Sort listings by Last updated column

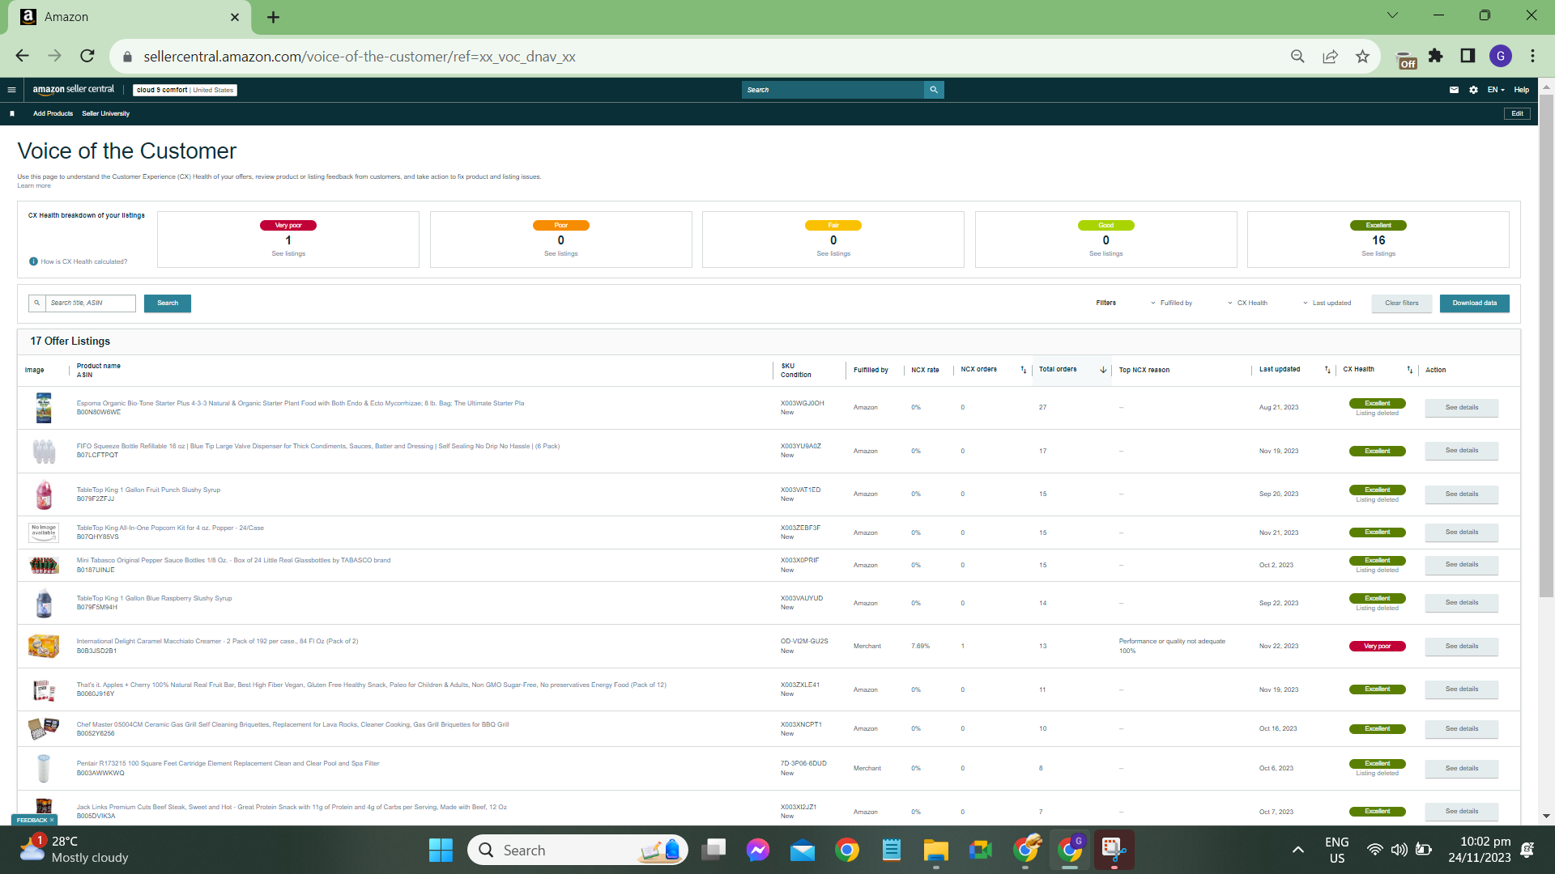[1327, 370]
